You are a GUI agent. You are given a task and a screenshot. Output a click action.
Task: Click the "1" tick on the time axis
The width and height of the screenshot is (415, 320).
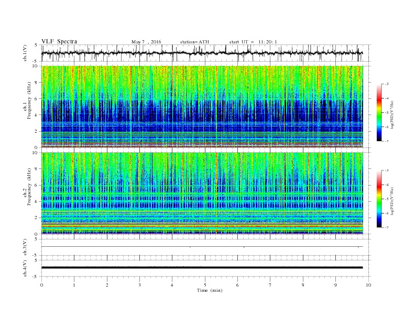pyautogui.click(x=74, y=285)
